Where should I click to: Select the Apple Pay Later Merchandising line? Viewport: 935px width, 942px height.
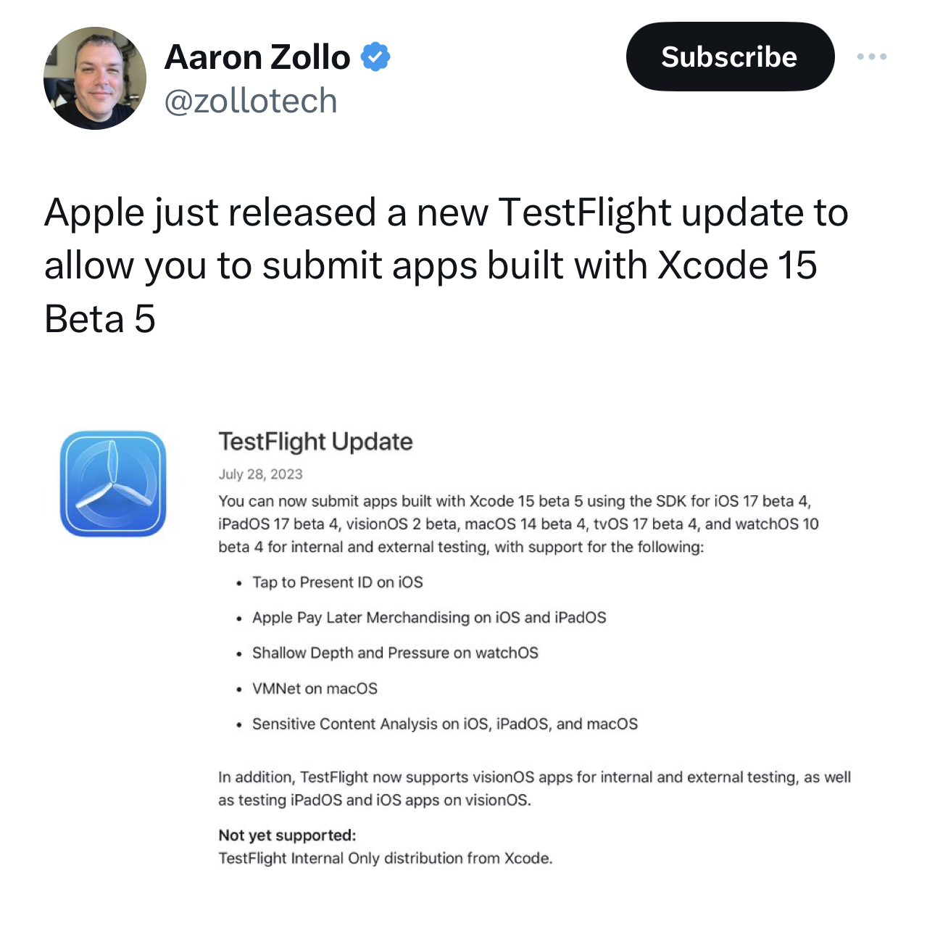point(428,618)
